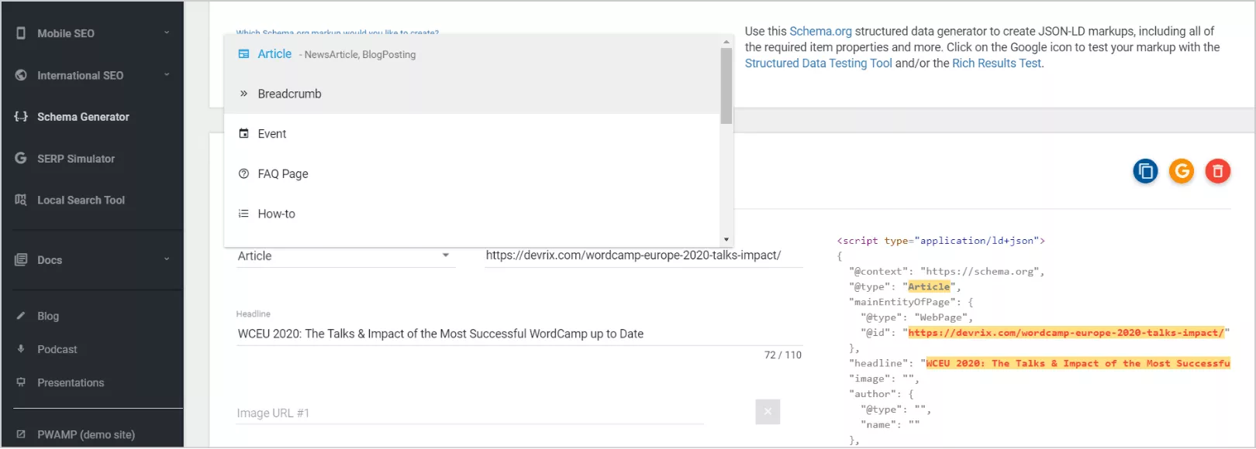
Task: Click the International SEO globe icon
Action: (x=21, y=75)
